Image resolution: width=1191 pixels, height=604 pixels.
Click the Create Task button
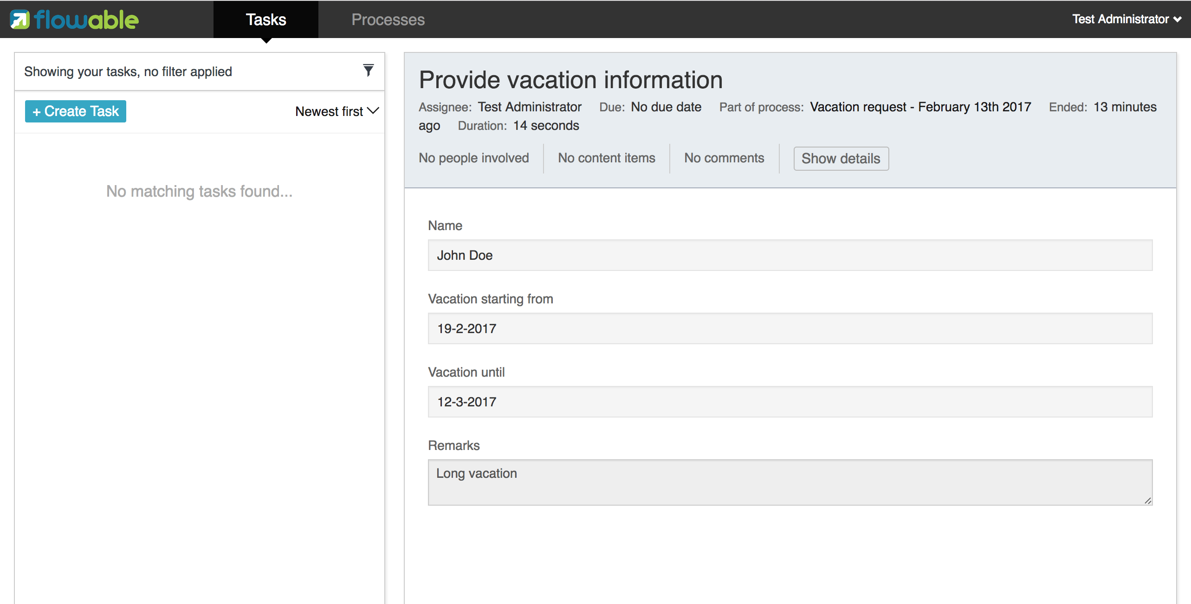pyautogui.click(x=76, y=111)
